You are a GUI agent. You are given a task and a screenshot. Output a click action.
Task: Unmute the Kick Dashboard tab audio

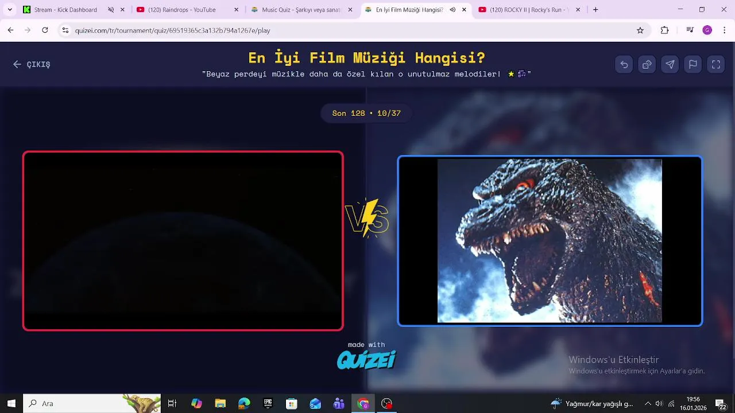pos(111,10)
